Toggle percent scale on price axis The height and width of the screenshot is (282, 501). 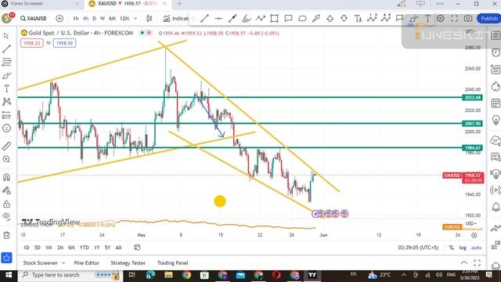451,248
